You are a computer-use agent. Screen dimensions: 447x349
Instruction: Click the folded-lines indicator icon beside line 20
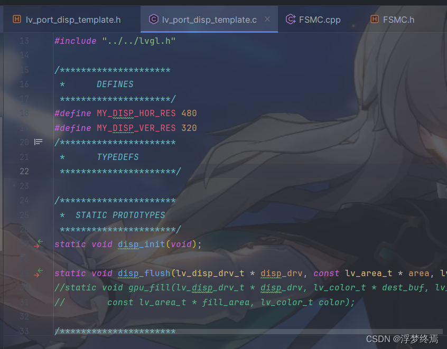click(38, 142)
